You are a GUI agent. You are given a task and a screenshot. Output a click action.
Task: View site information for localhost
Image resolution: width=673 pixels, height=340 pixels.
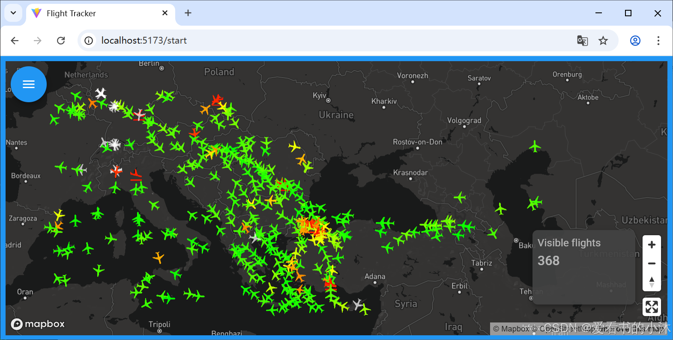89,40
